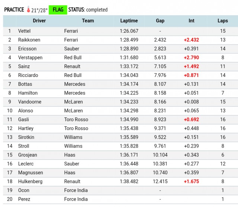This screenshot has width=238, height=207.
Task: Select the Gap column header
Action: (x=160, y=21)
